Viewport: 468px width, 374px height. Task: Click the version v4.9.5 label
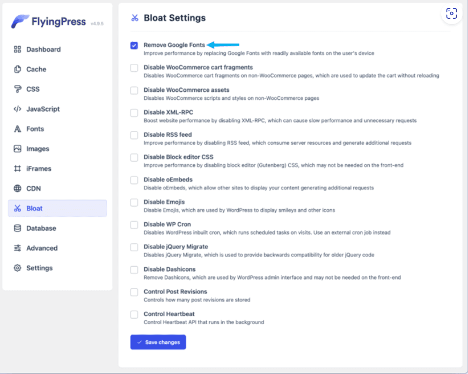point(97,24)
